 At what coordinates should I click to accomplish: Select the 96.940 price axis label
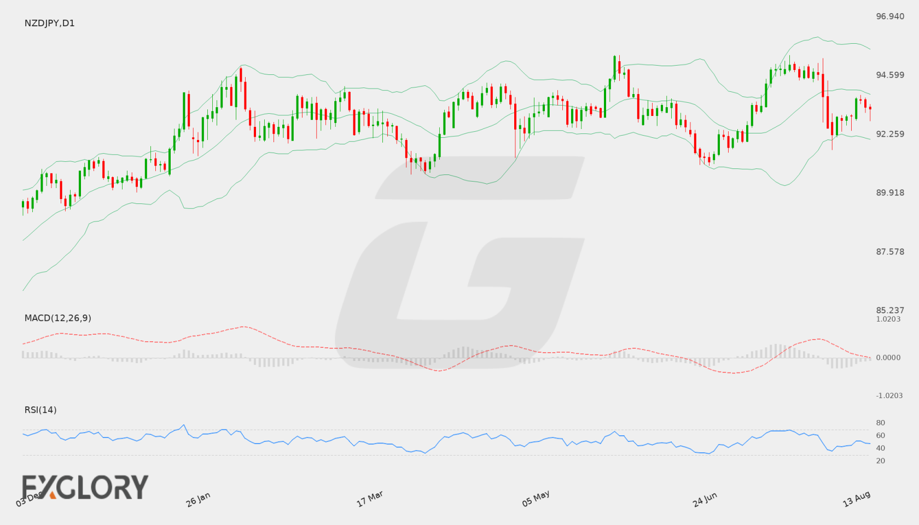coord(890,16)
